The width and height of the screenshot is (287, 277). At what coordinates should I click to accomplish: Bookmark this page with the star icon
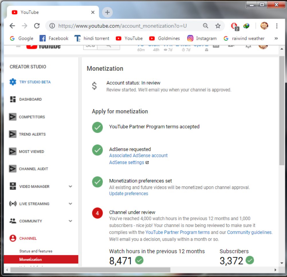(x=218, y=26)
